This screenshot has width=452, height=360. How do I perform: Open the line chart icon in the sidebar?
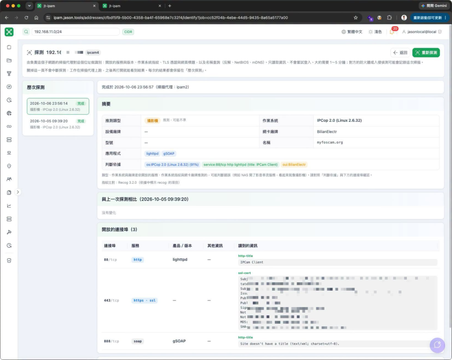tap(9, 206)
